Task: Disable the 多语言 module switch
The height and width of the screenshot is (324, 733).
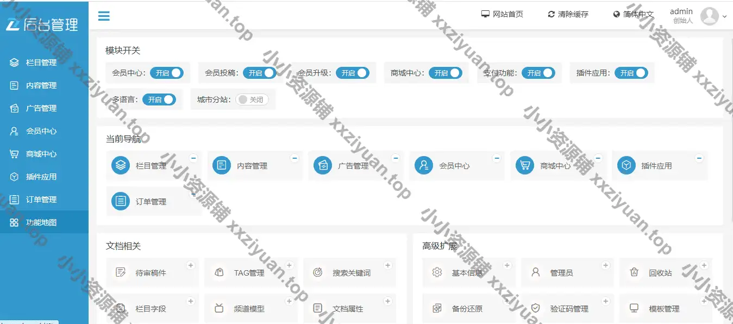Action: pos(159,100)
